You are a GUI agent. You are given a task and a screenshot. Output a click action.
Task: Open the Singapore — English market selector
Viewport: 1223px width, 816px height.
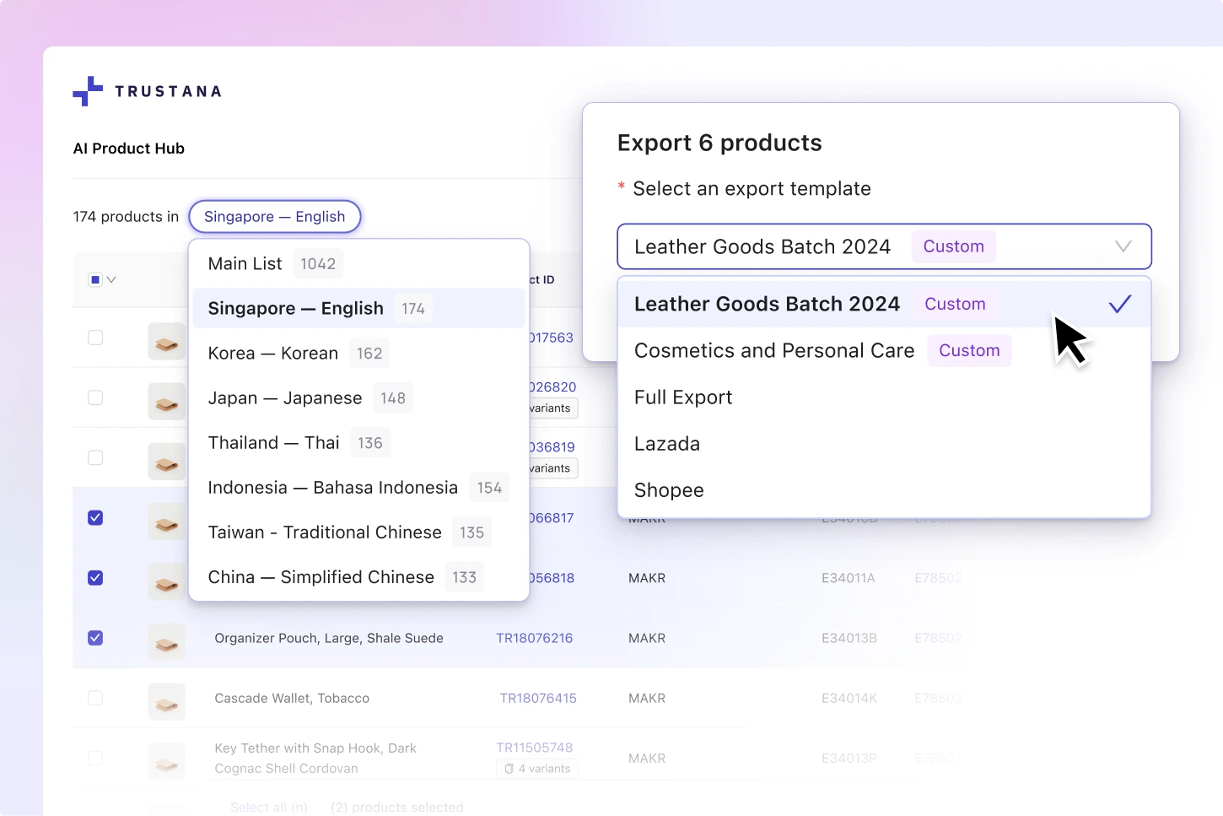(275, 217)
